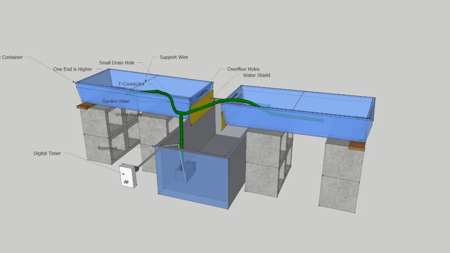Select the Water Pump label text

click(x=129, y=115)
